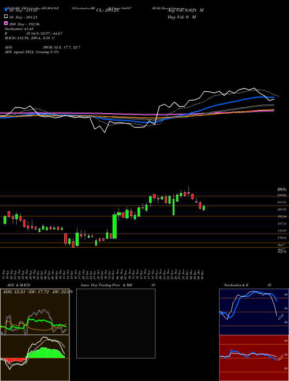Click the ADX (MGR) 12.3, 17.7, 22.7 line
Screen dimensions: 289x381
(x=43, y=47)
